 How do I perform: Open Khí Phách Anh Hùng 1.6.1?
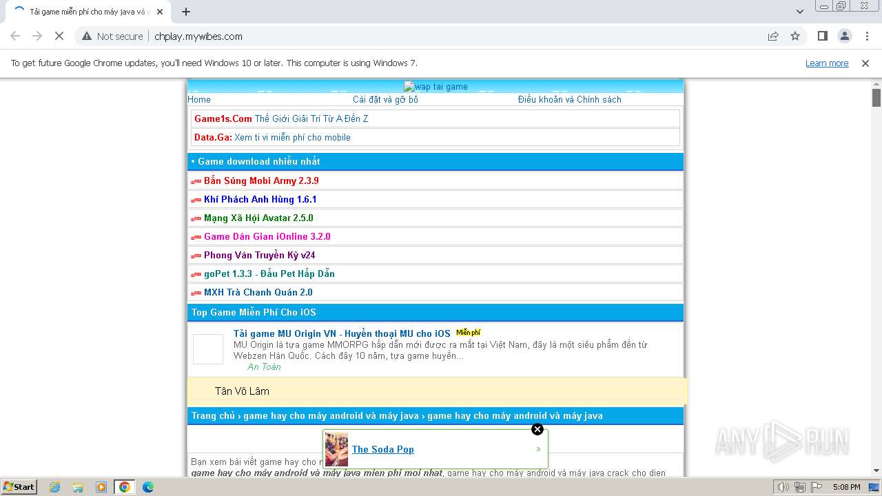[260, 199]
